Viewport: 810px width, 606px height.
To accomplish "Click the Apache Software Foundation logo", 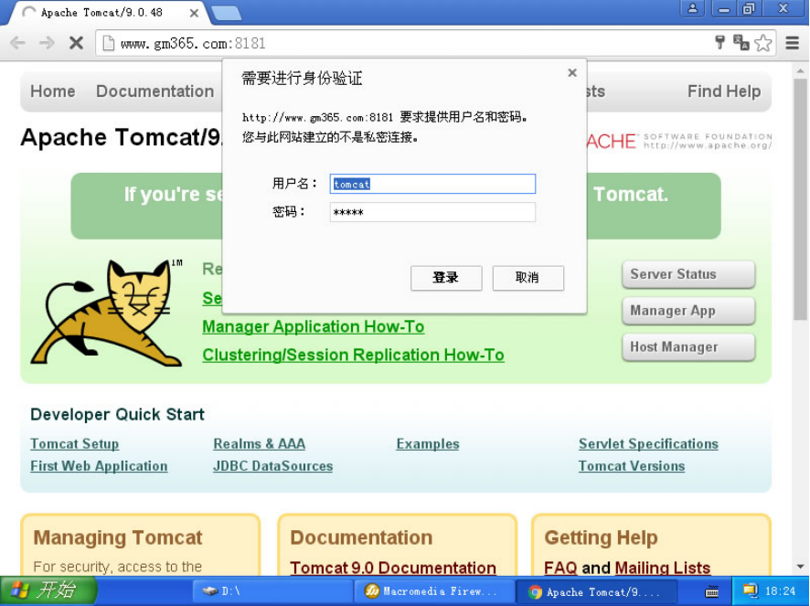I will pos(679,141).
